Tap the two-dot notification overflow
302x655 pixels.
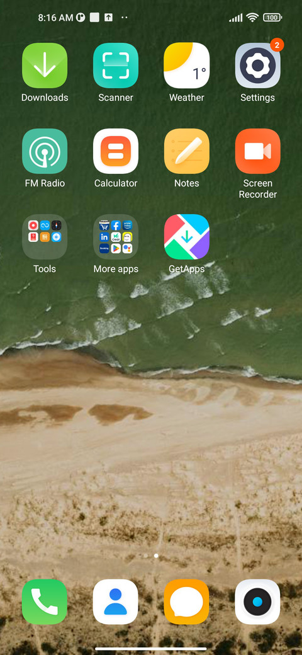pos(125,18)
